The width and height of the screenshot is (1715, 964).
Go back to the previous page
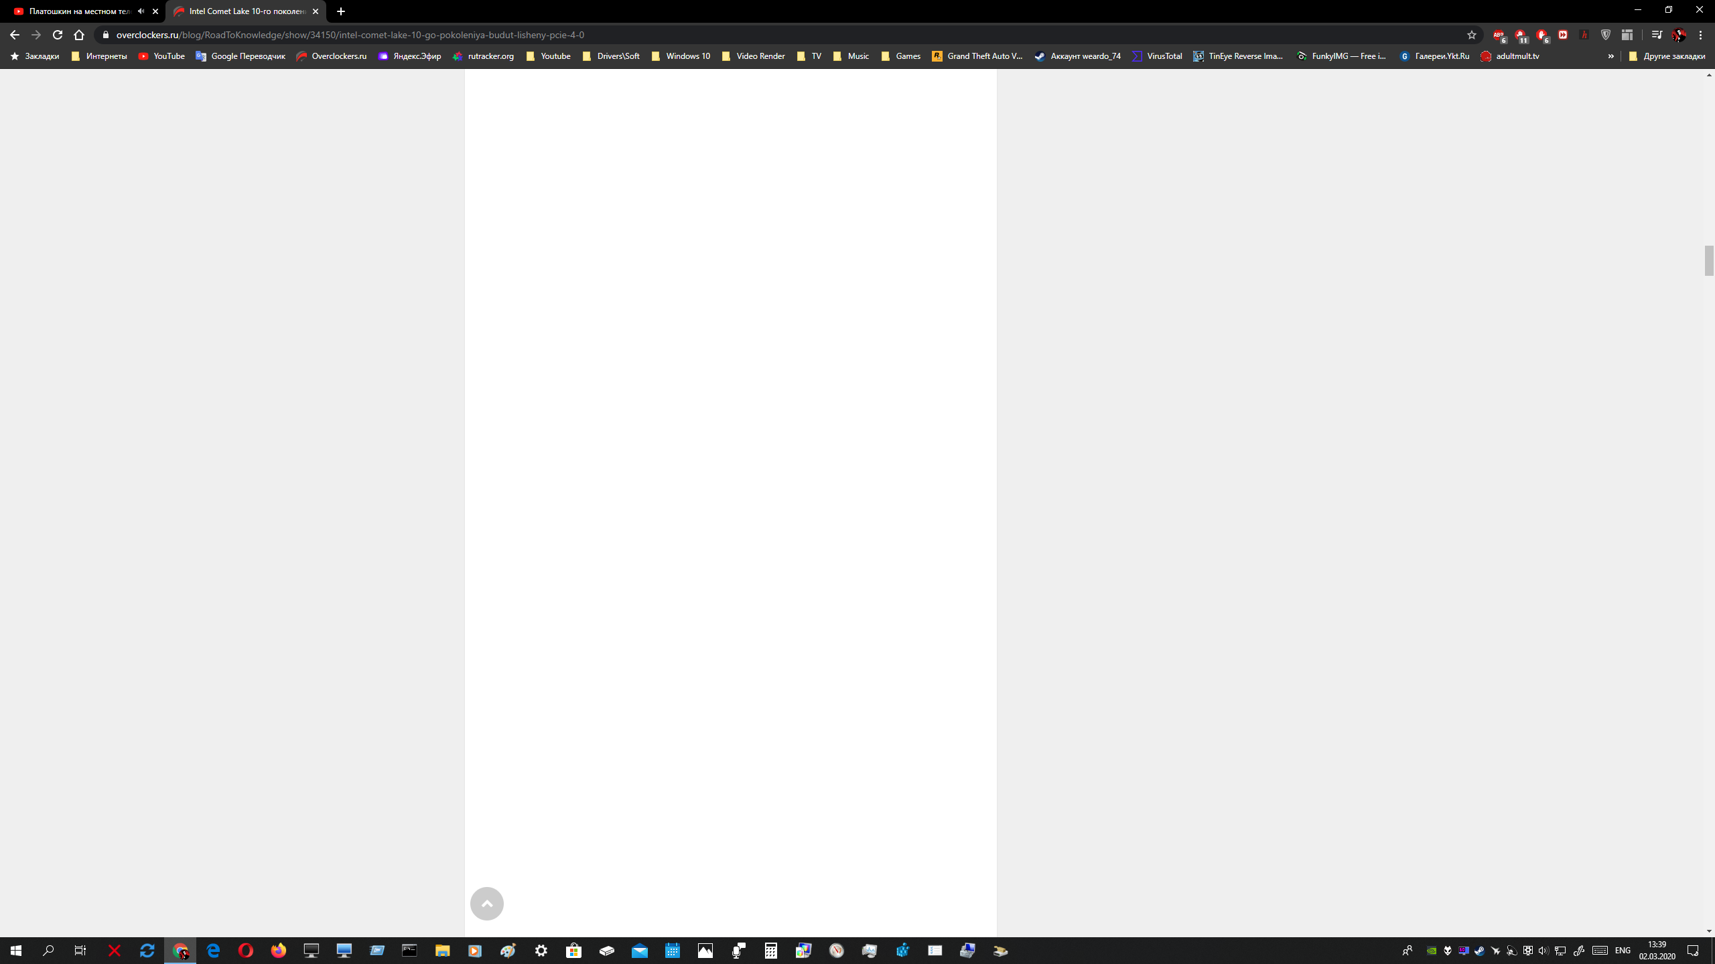15,35
